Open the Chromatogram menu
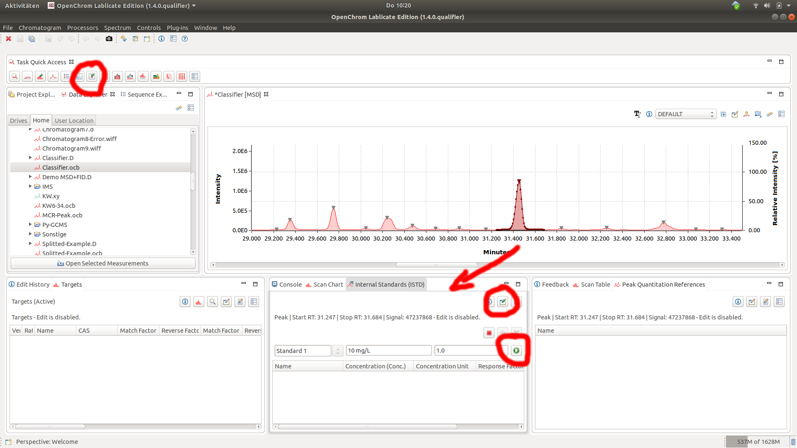Image resolution: width=797 pixels, height=448 pixels. [x=40, y=28]
